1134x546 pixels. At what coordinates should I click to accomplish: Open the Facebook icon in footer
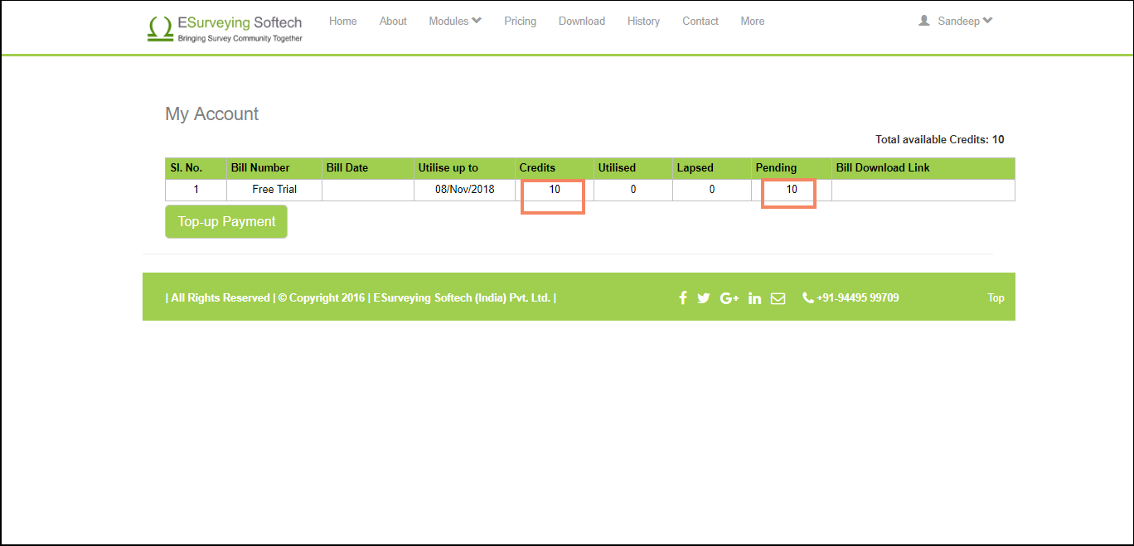click(x=683, y=298)
